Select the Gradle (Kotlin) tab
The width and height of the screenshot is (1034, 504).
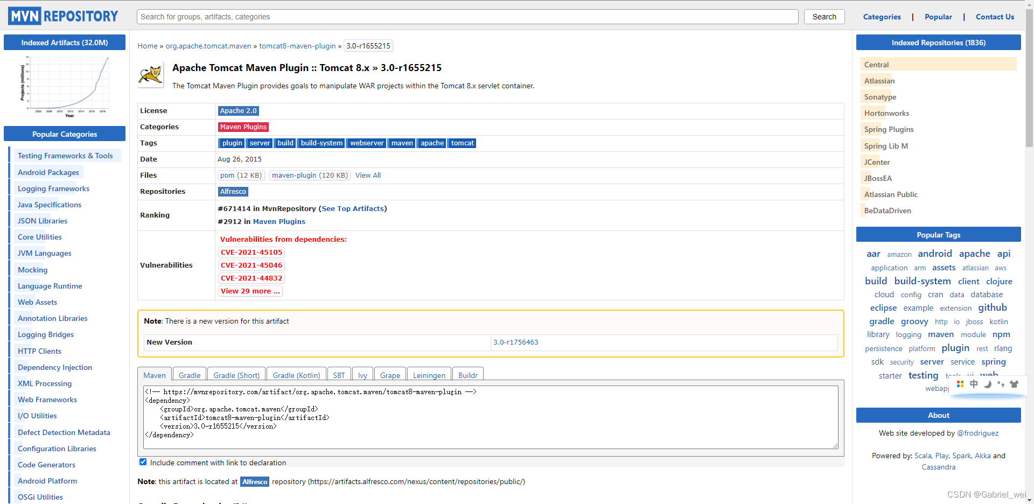coord(296,375)
